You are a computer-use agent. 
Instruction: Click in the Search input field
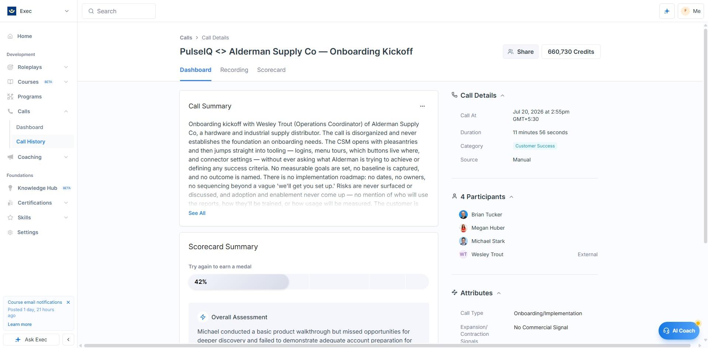pos(119,11)
